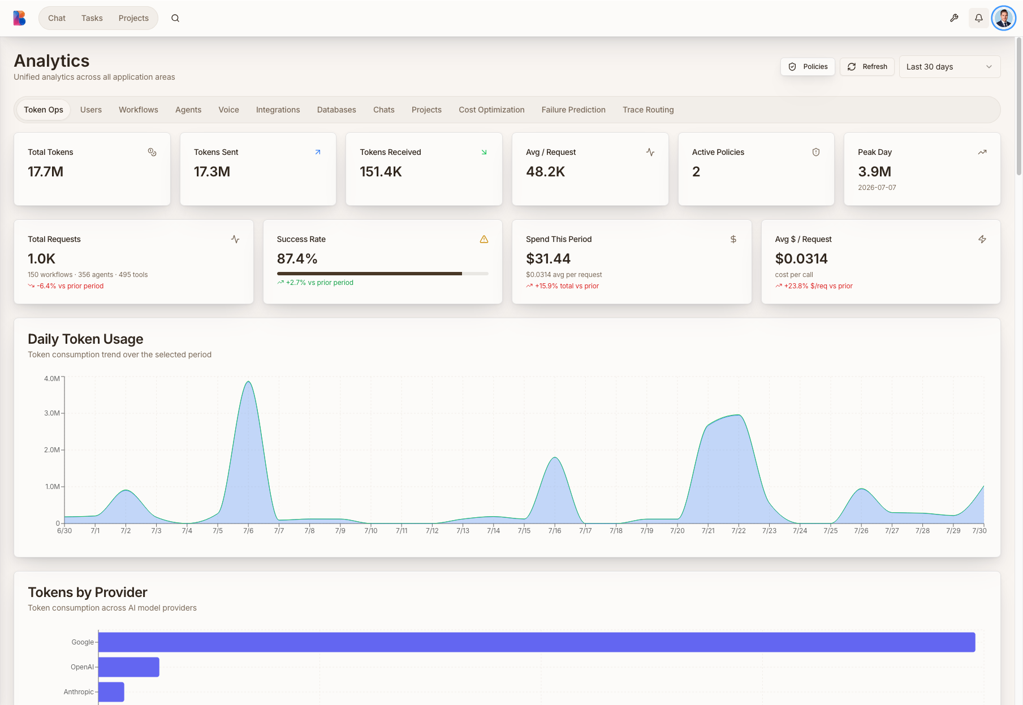Screen dimensions: 1023x705
Task: Click the "48.2K" Avg / Request value
Action: tap(546, 172)
